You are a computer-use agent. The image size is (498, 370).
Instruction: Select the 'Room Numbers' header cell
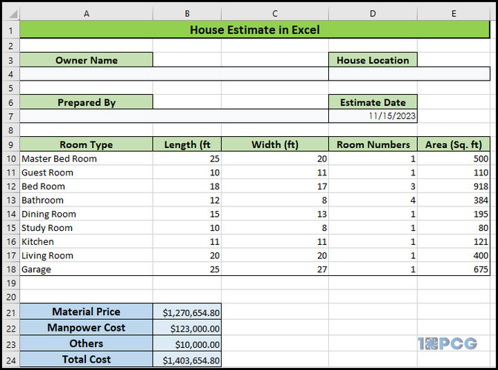tap(373, 144)
